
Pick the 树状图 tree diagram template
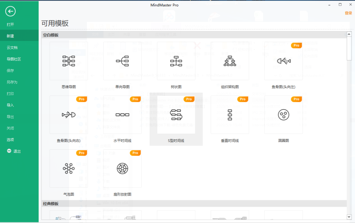[176, 61]
